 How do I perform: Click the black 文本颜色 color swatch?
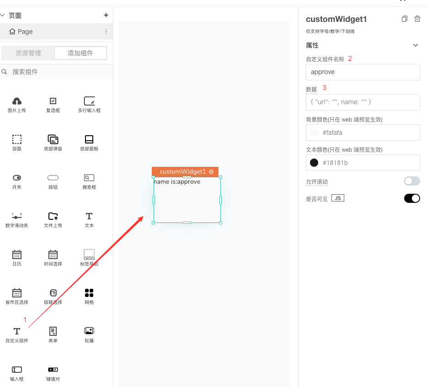click(314, 163)
